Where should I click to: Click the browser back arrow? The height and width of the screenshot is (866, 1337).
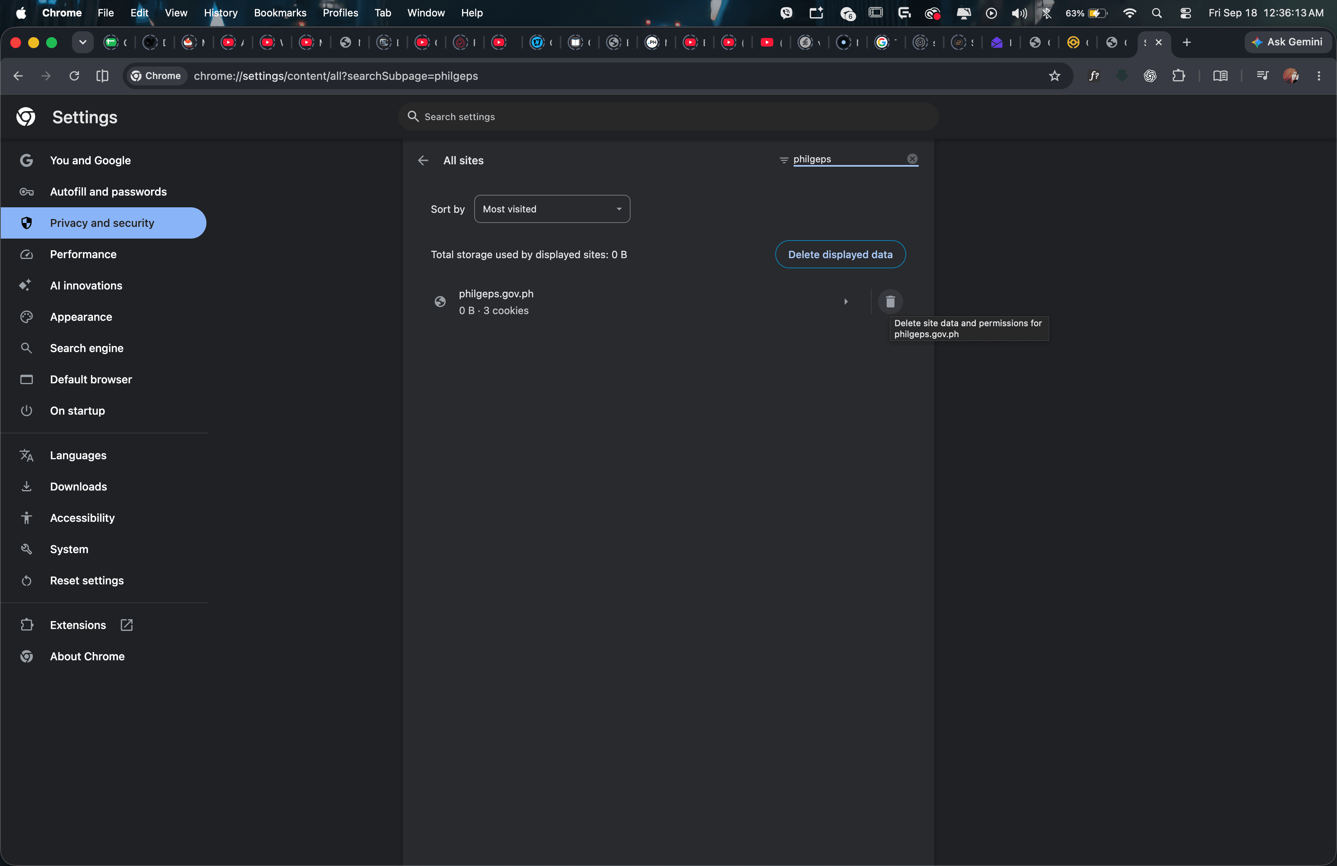click(x=18, y=76)
